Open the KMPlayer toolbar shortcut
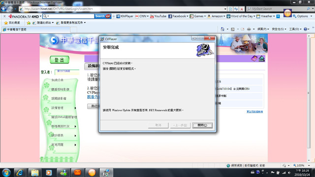The width and height of the screenshot is (315, 177). (125, 16)
